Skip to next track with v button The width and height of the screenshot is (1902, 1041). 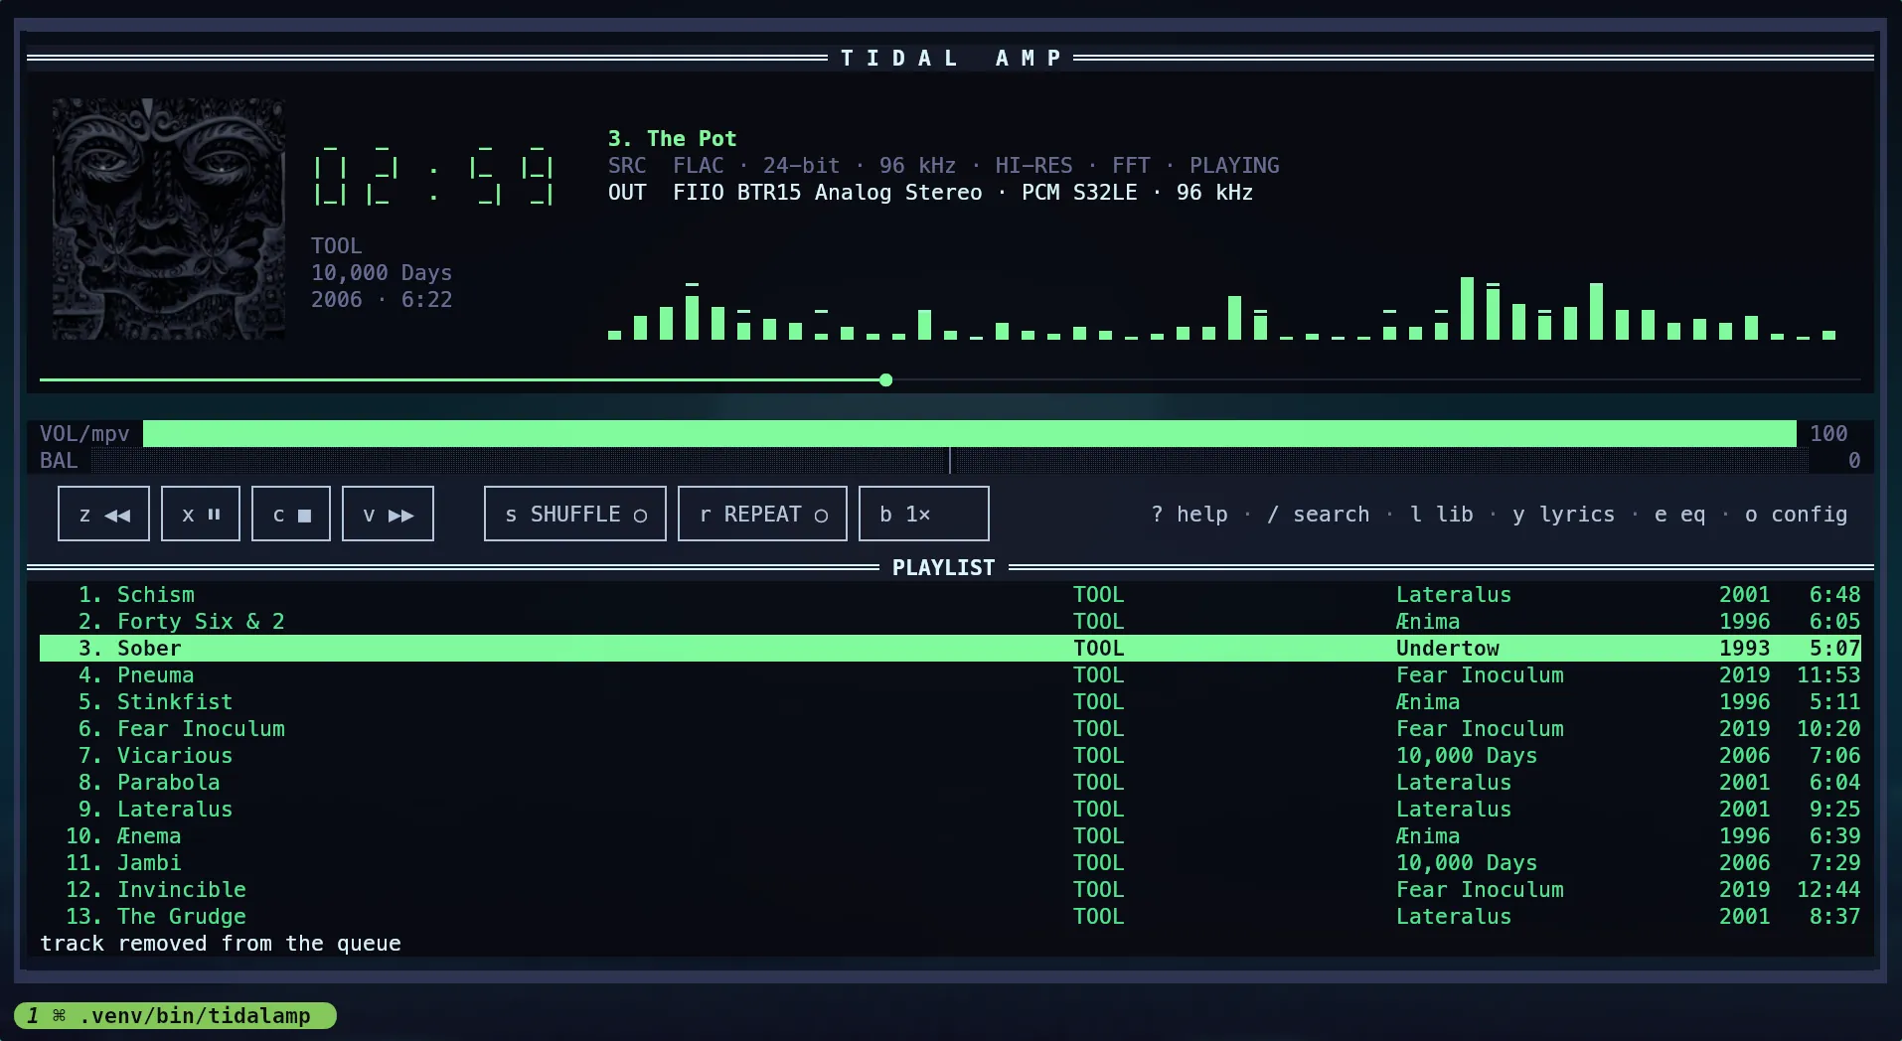(x=388, y=514)
